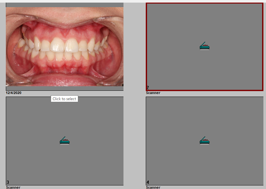
Task: Click the Scanner label under slot 2
Action: click(x=153, y=93)
